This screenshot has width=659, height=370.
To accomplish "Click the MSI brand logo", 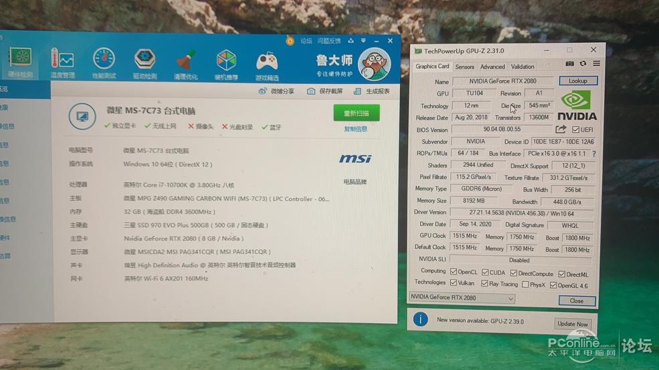I will (355, 158).
